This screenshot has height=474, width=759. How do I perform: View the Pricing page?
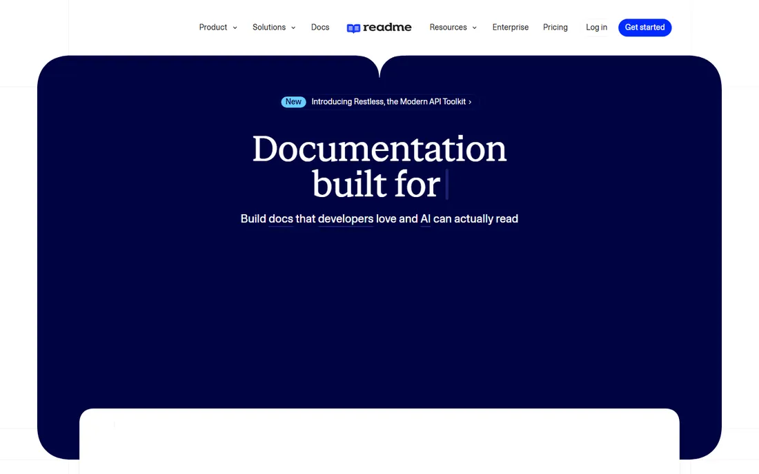(555, 28)
